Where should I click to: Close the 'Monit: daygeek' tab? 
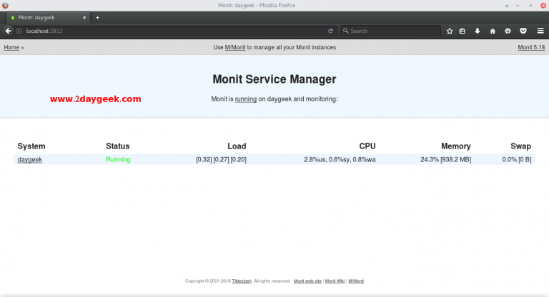coord(85,17)
